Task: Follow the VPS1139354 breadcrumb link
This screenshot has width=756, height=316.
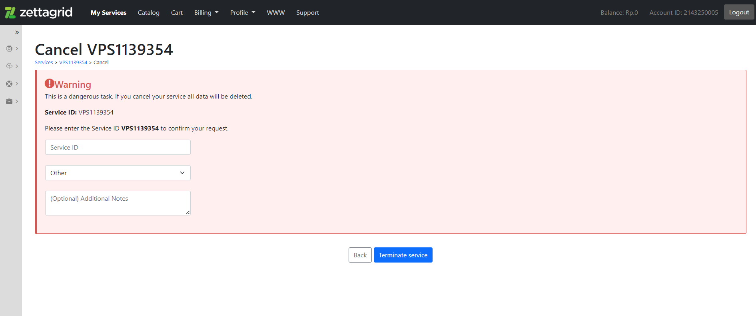Action: coord(73,63)
